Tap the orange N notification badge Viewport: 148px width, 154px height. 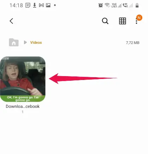coord(139,18)
